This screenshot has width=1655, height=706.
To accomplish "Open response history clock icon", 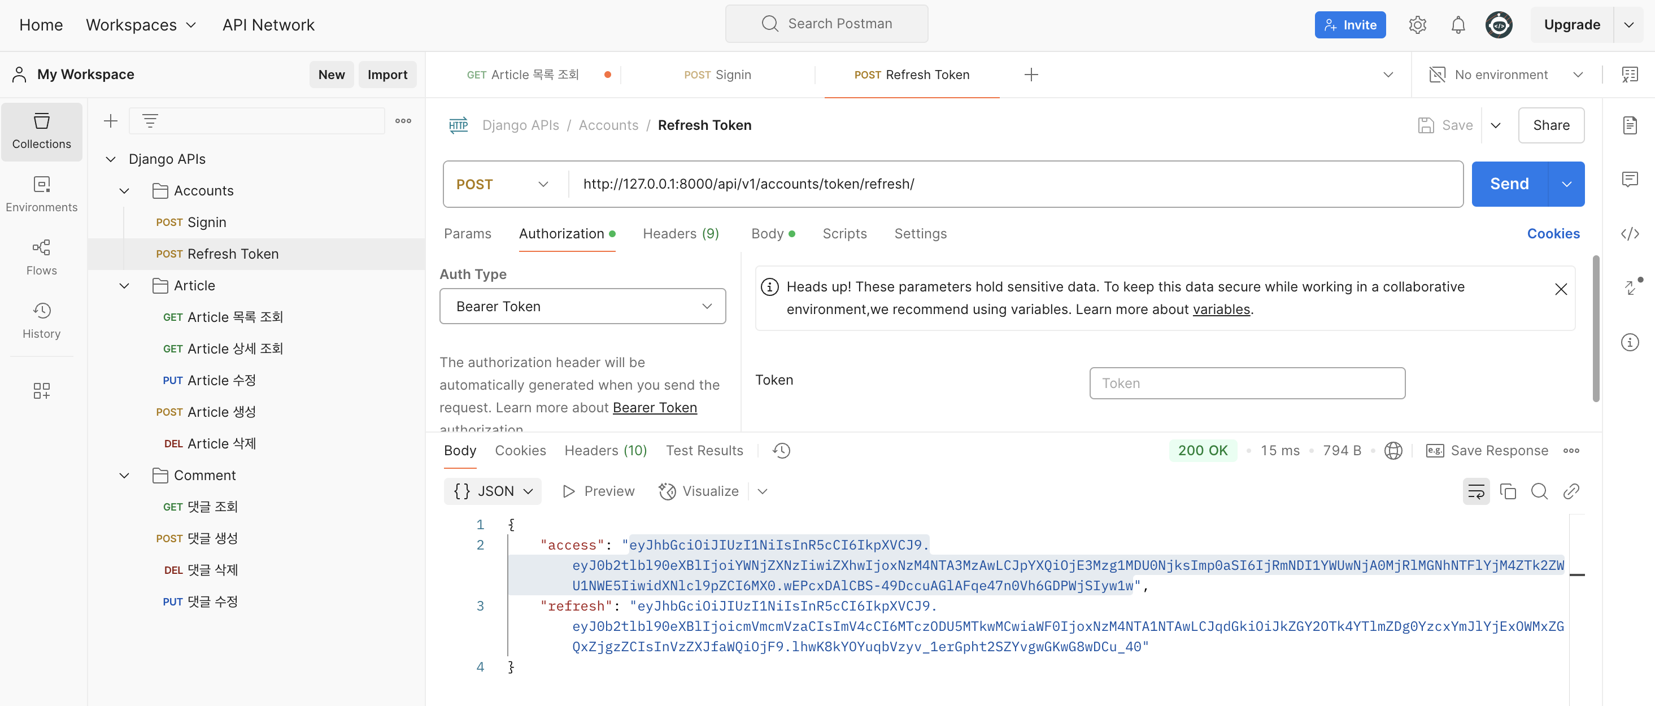I will [x=781, y=450].
